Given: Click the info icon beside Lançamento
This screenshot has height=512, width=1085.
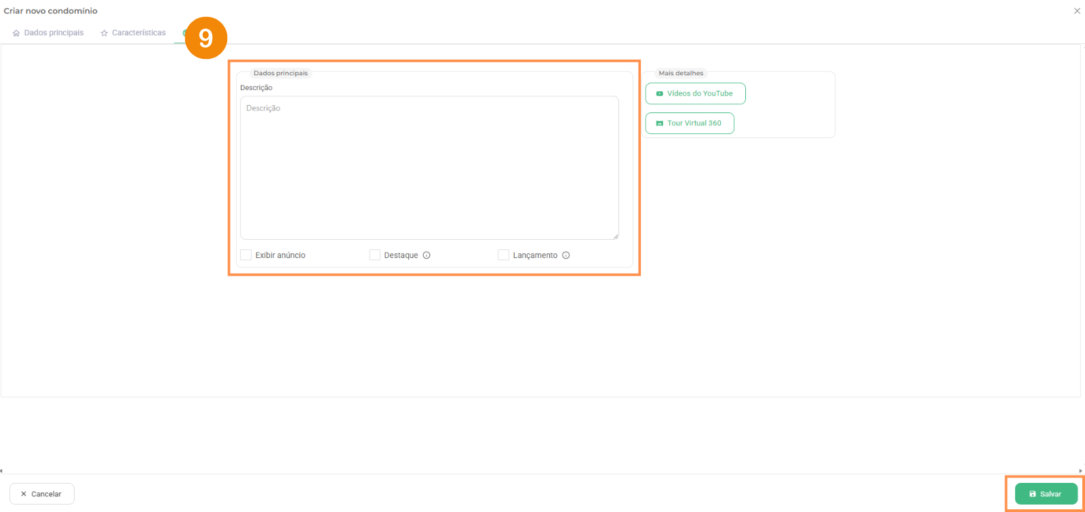Looking at the screenshot, I should [566, 255].
